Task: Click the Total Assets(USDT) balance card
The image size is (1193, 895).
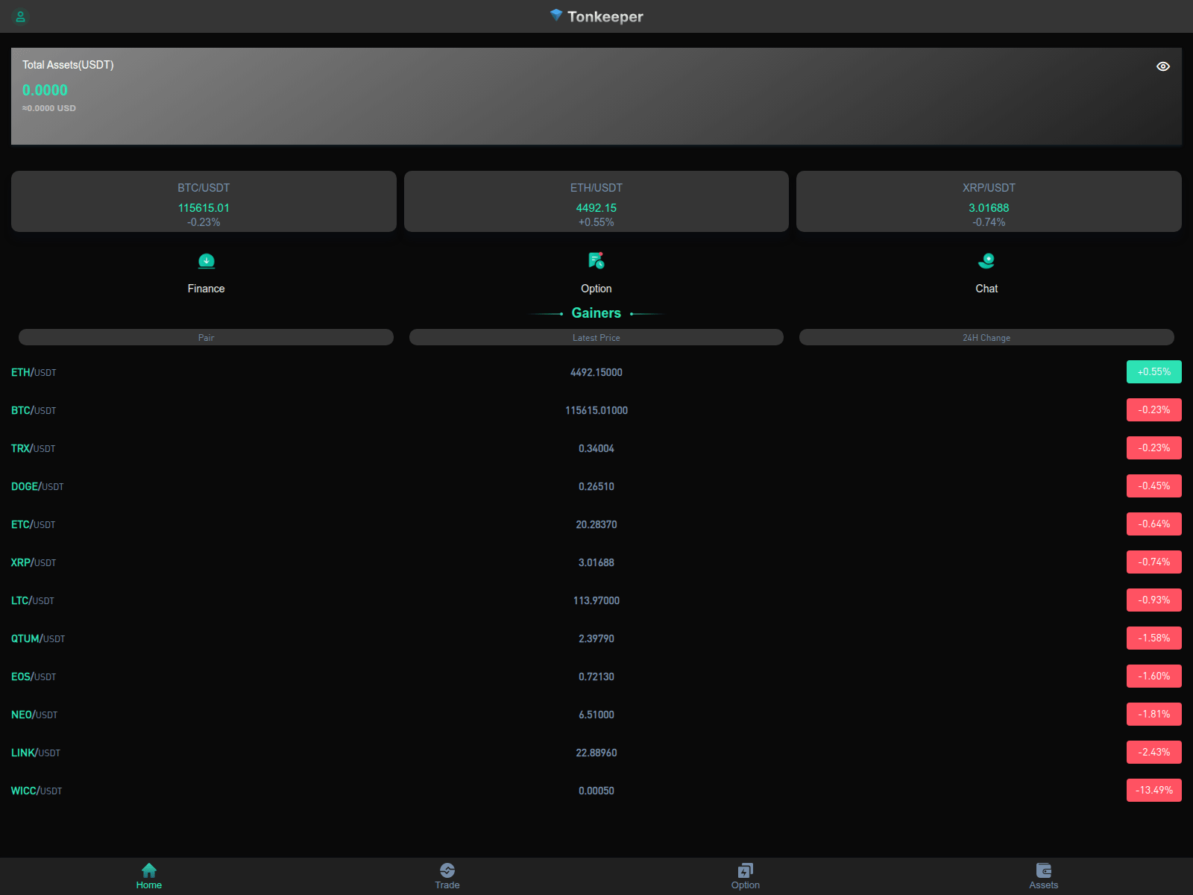Action: [596, 96]
